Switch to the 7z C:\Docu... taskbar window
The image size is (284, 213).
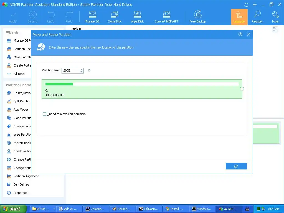click(x=149, y=209)
